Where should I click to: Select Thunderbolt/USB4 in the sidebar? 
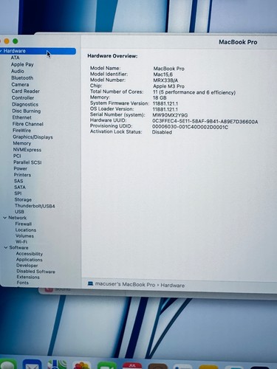pyautogui.click(x=35, y=206)
